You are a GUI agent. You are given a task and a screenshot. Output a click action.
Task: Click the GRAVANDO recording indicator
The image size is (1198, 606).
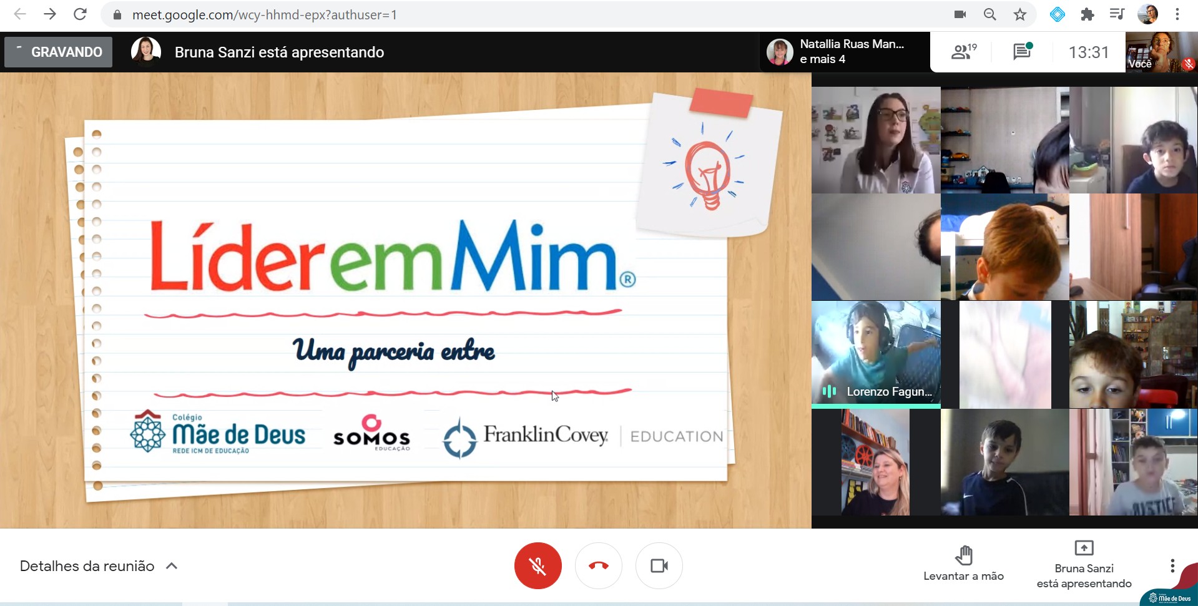(59, 52)
